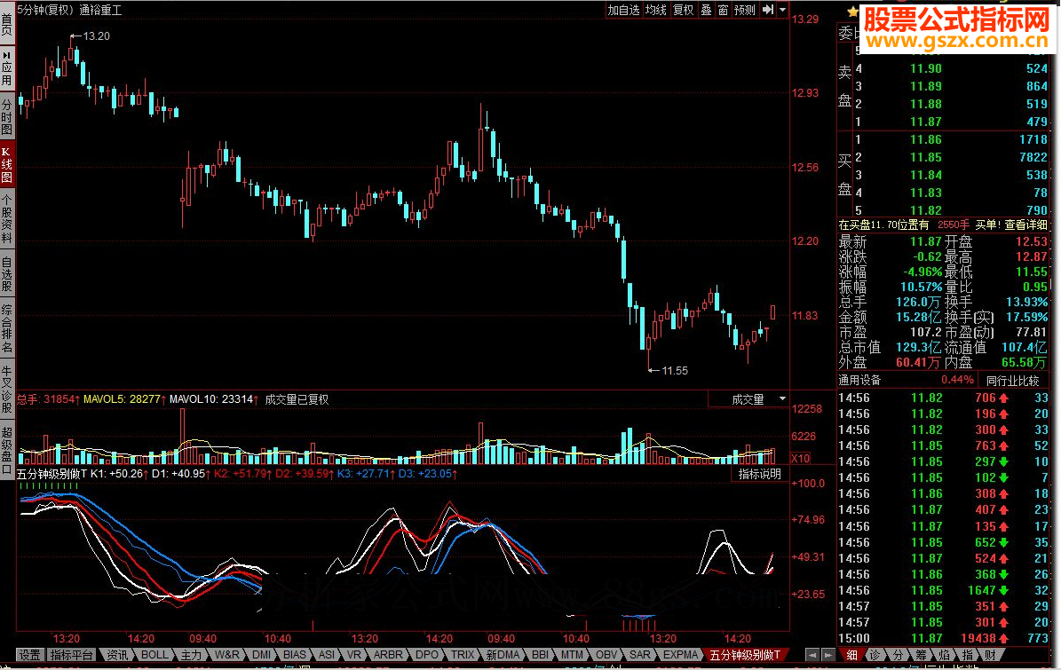
Task: Click the yellow star favorite icon
Action: click(x=852, y=12)
